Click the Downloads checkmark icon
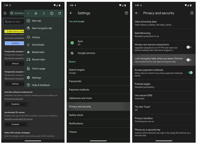Viewport: 198px width, 144px height. (28, 45)
